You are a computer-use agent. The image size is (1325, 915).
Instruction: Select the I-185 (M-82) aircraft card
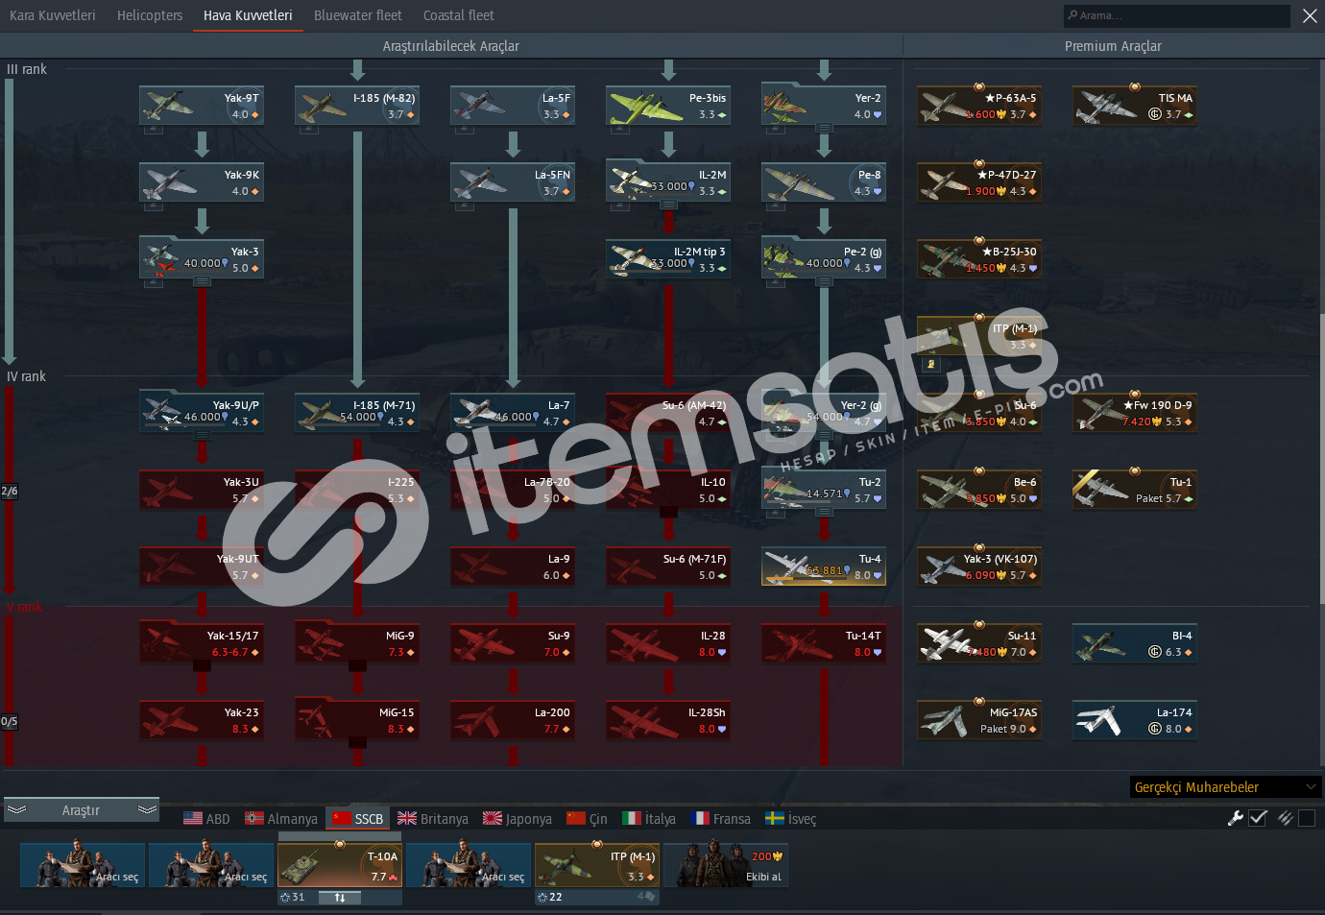click(x=357, y=106)
